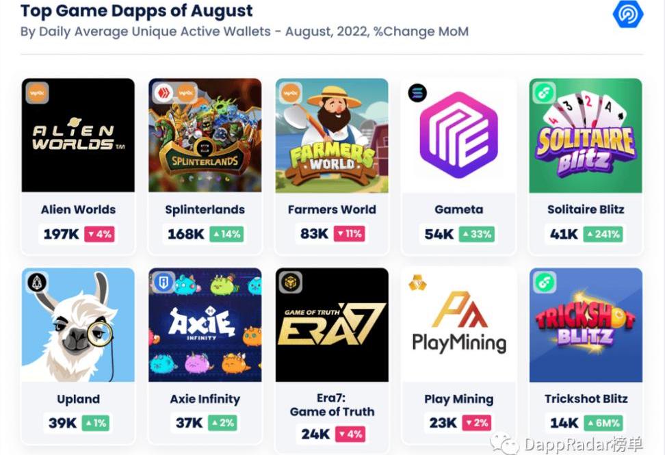Click Hive chain badge on Splinterlands

163,92
